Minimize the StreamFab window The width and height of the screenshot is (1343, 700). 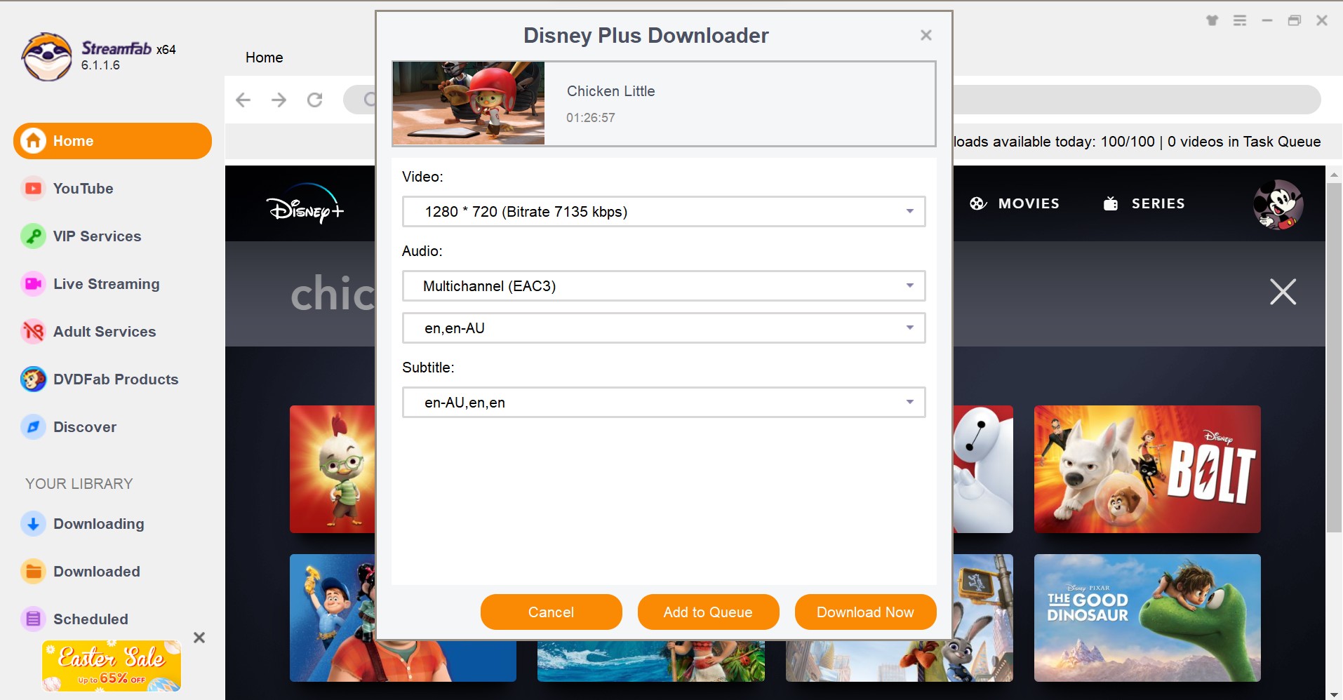1267,20
